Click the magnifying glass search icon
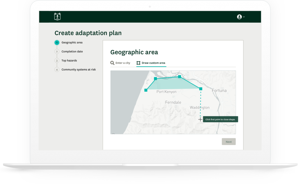Image resolution: width=298 pixels, height=184 pixels. [112, 63]
